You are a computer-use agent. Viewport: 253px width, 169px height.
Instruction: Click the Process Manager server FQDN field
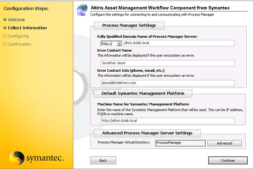click(179, 43)
